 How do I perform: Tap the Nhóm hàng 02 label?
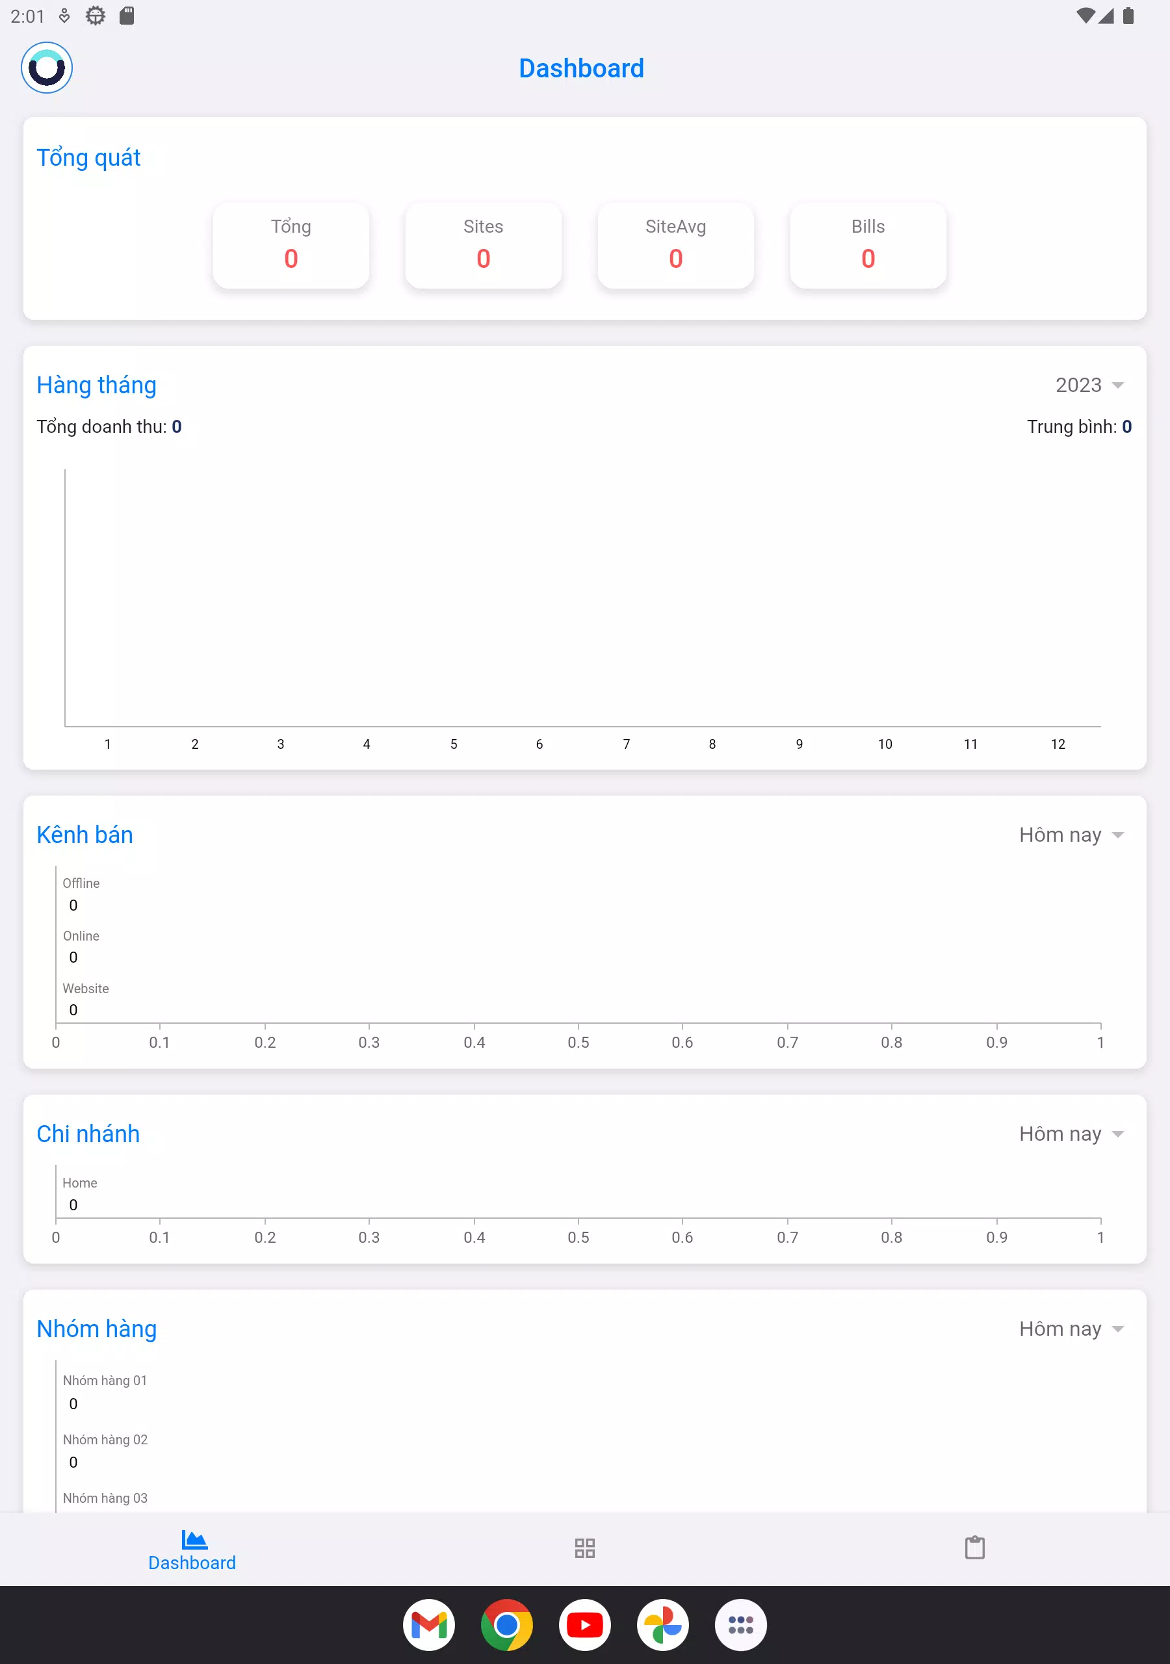pyautogui.click(x=105, y=1439)
